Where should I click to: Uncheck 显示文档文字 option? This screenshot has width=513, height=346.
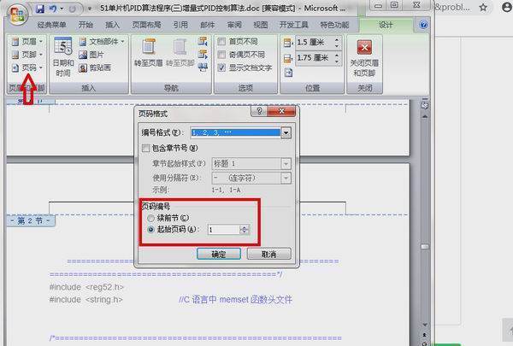pyautogui.click(x=221, y=67)
